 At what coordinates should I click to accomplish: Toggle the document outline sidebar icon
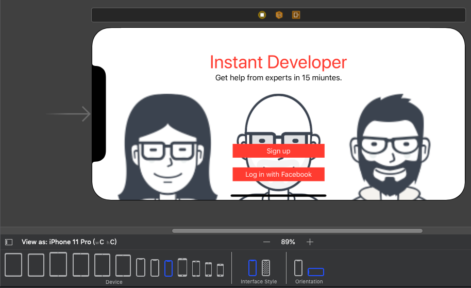[x=9, y=242]
